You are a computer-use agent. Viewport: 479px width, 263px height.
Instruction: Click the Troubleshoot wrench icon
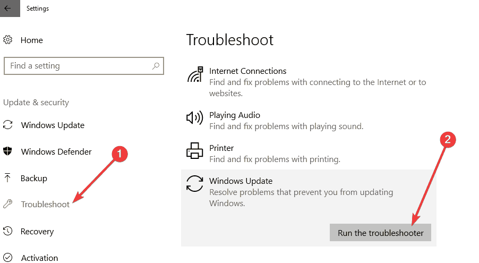pyautogui.click(x=8, y=205)
